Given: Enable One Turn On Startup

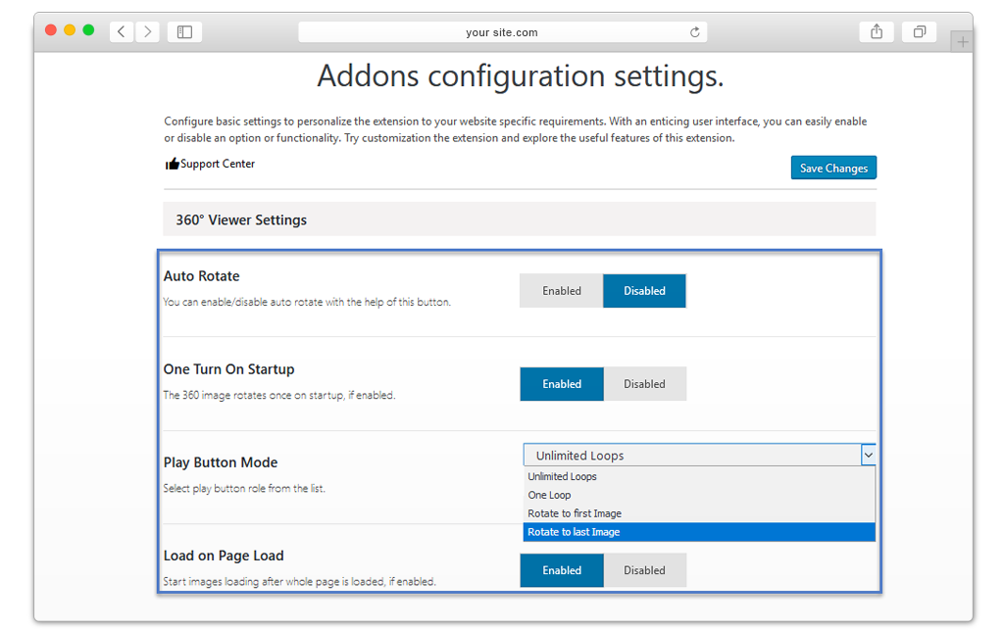Looking at the screenshot, I should [x=562, y=384].
